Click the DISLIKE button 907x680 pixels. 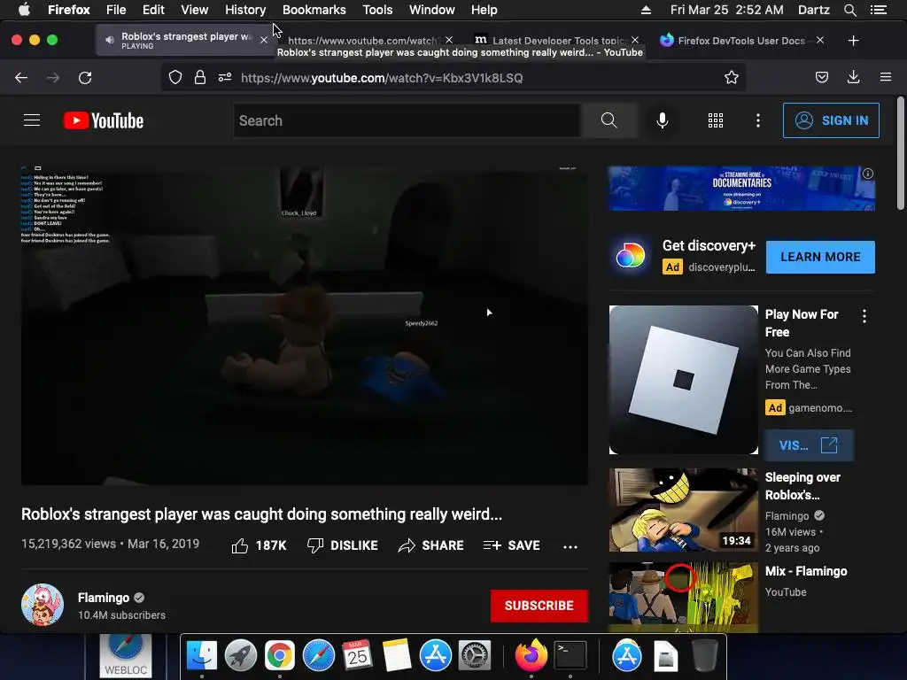point(343,545)
